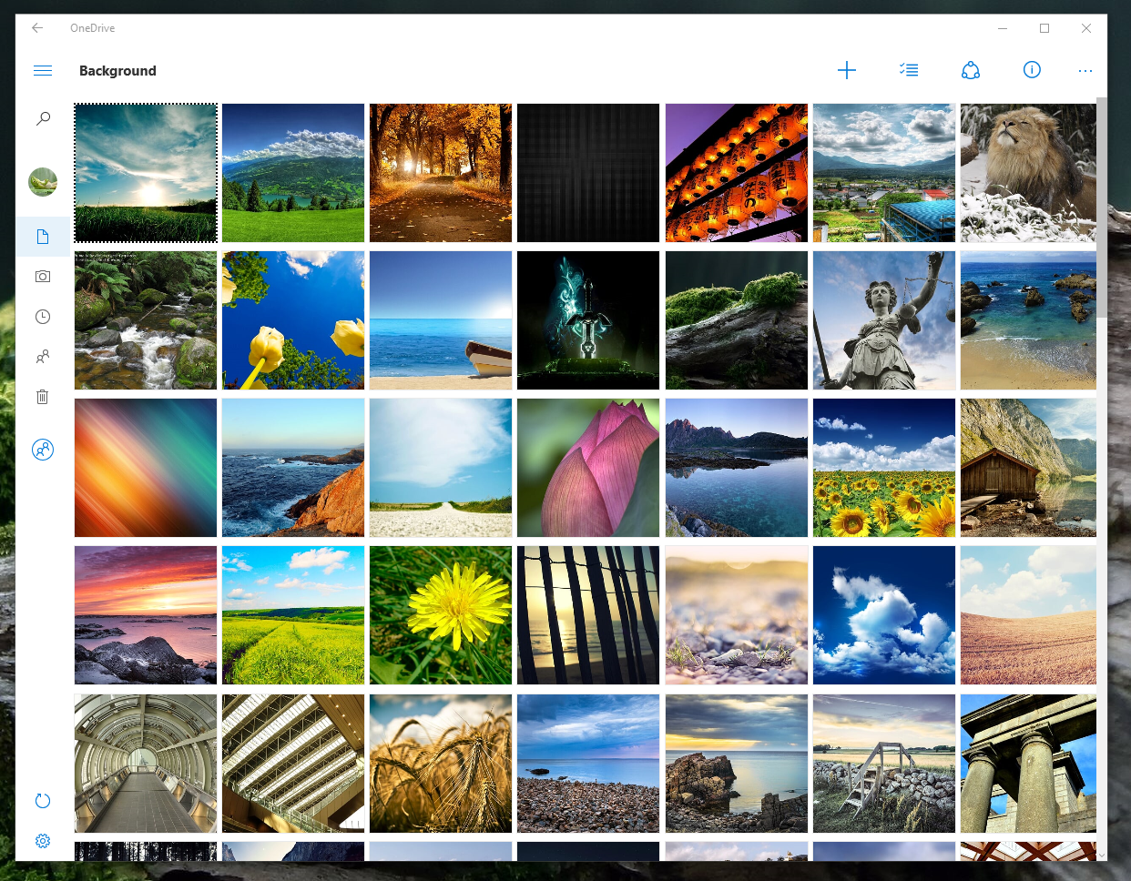The image size is (1131, 881).
Task: Click the cloud storage icon
Action: 970,70
